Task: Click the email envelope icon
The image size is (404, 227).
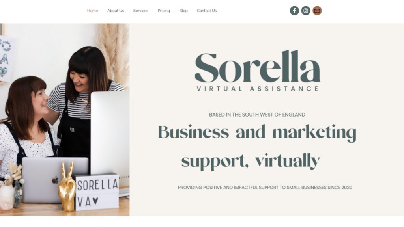Action: (317, 11)
